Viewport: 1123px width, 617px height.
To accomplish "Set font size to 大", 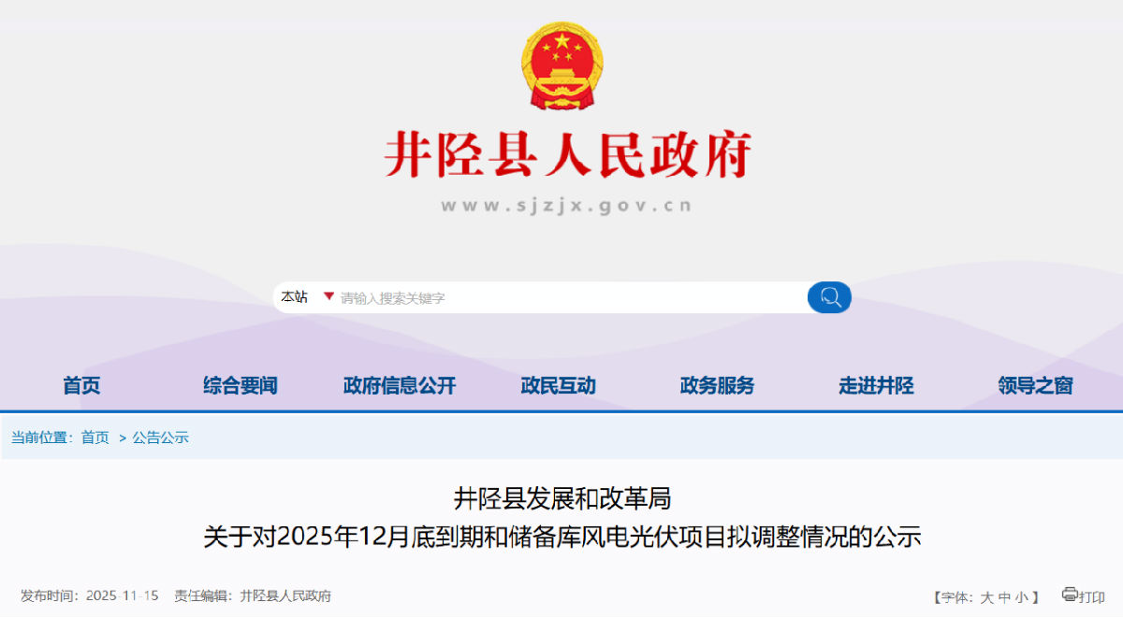I will pyautogui.click(x=987, y=597).
